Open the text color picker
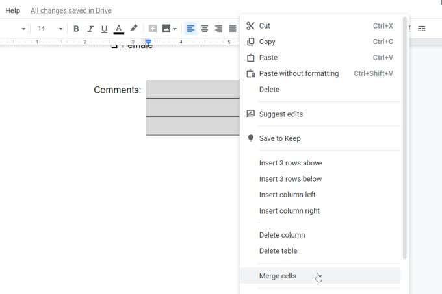 click(119, 29)
